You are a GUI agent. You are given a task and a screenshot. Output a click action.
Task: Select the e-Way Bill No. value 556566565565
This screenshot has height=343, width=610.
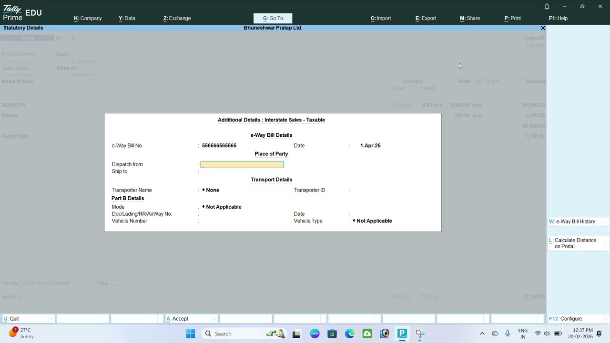(x=219, y=146)
